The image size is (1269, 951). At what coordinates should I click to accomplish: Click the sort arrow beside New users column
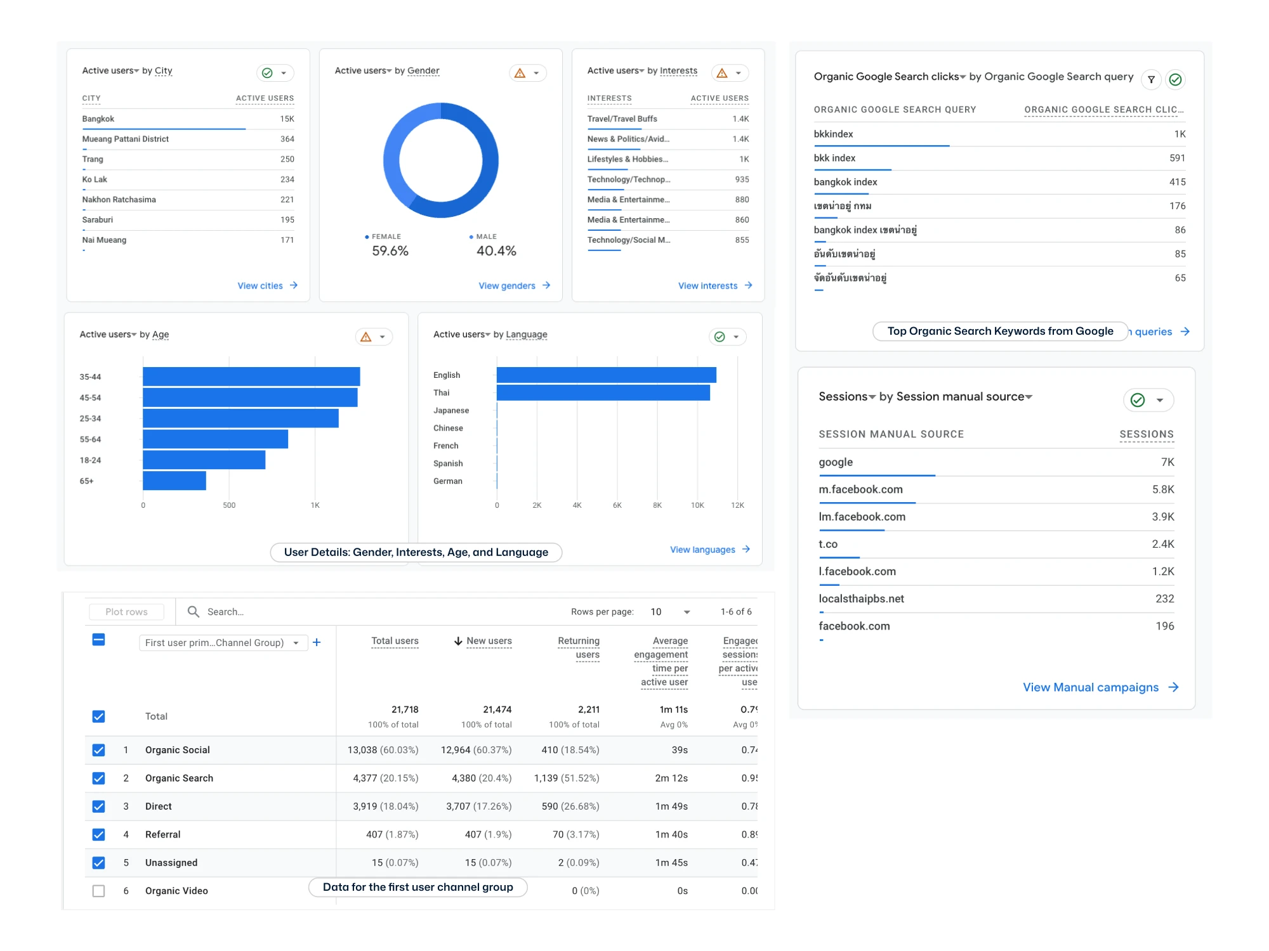point(458,641)
